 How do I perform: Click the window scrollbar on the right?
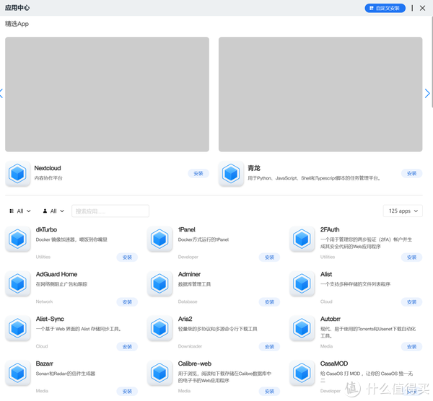coord(432,61)
